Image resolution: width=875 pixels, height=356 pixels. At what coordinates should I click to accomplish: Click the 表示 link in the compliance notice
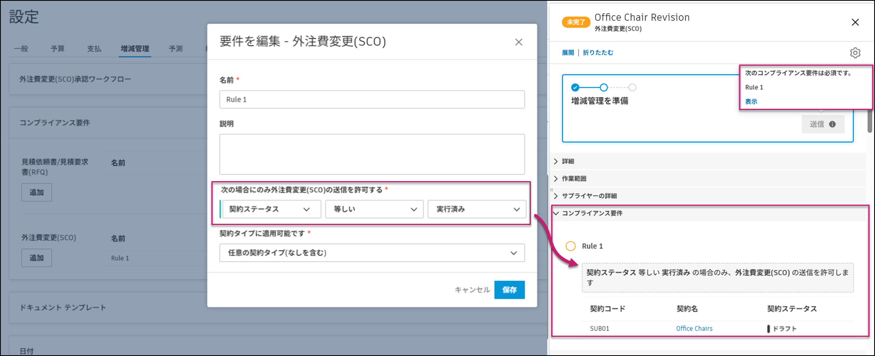point(751,101)
